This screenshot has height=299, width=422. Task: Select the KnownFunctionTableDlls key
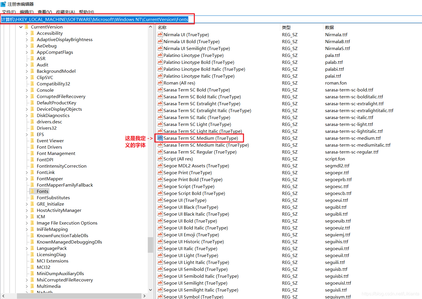tap(62, 235)
